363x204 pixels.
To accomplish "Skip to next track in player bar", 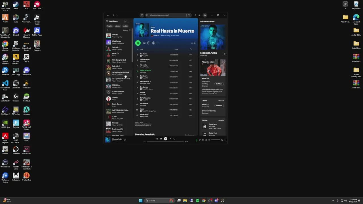I will 170,139.
